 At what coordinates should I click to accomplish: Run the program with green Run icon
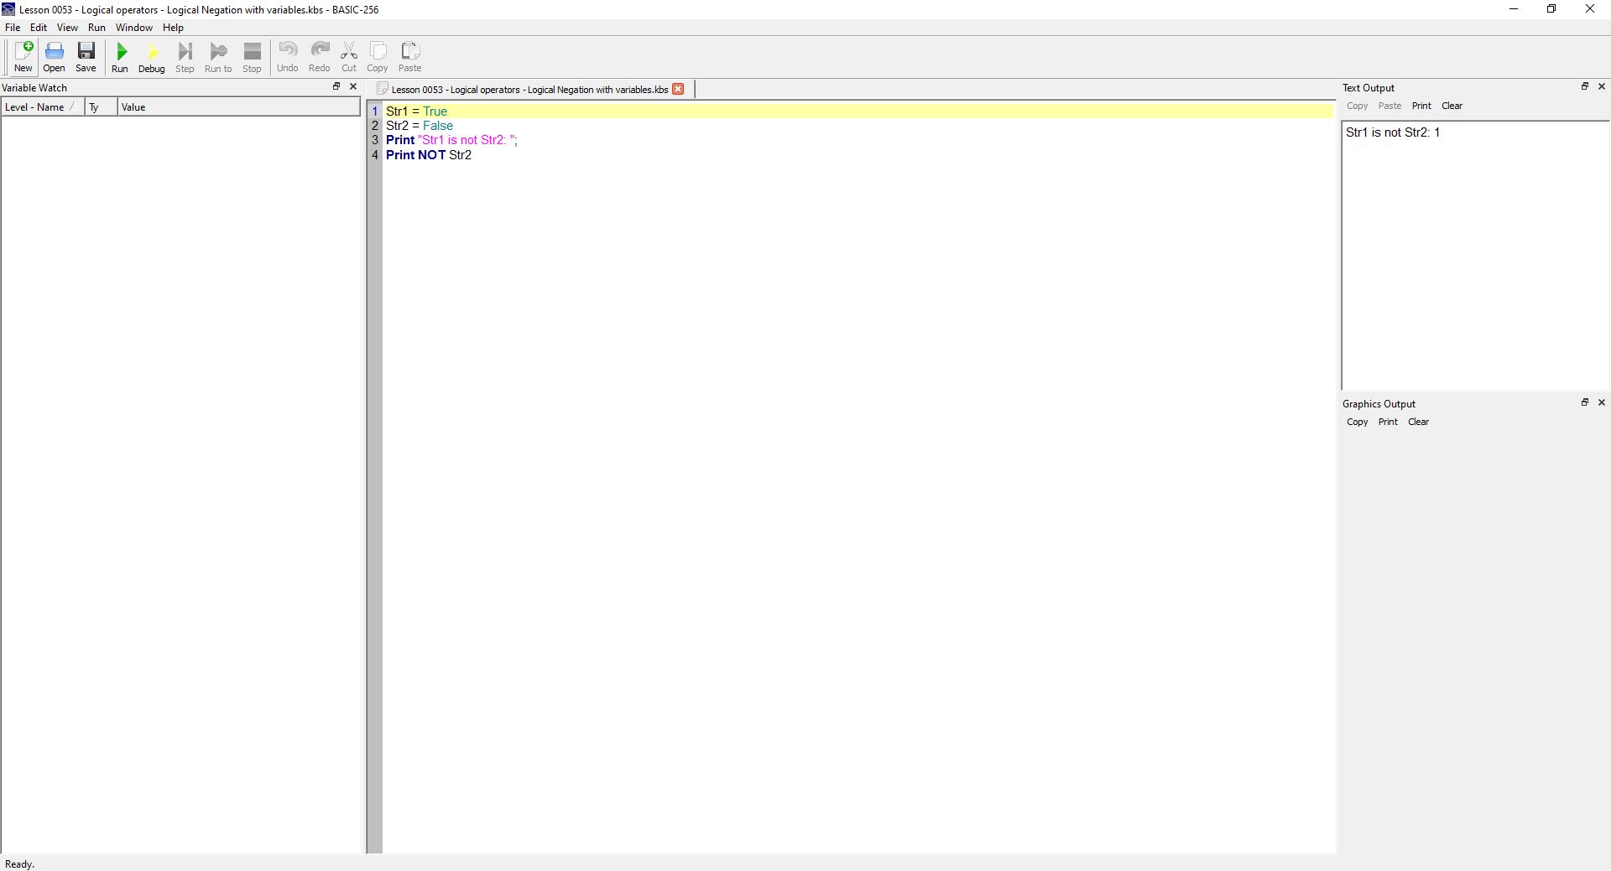120,57
